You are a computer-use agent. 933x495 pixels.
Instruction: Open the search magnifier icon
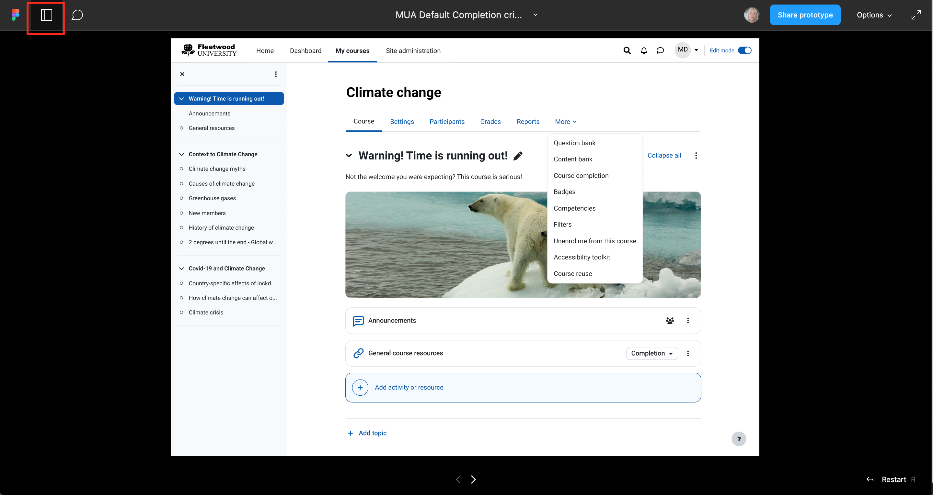point(627,50)
